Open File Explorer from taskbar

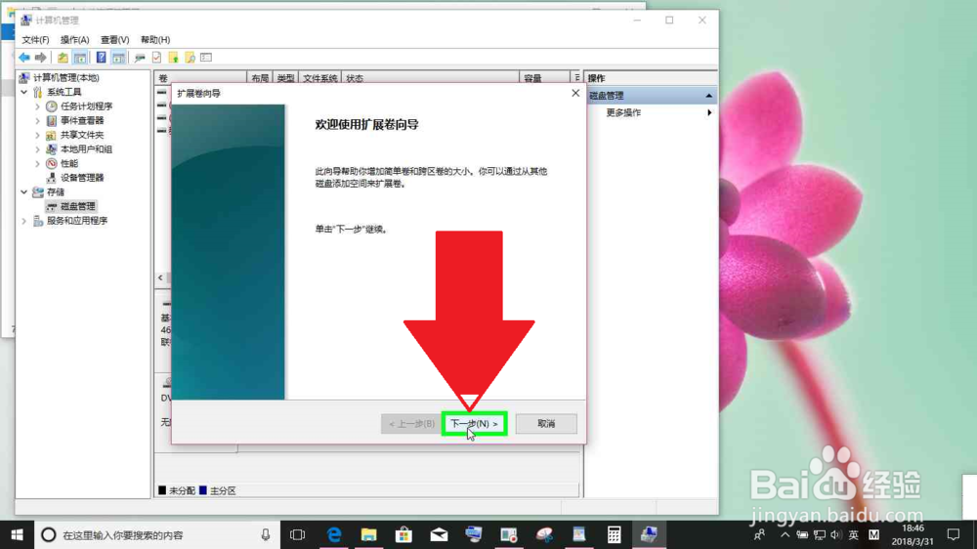tap(369, 534)
